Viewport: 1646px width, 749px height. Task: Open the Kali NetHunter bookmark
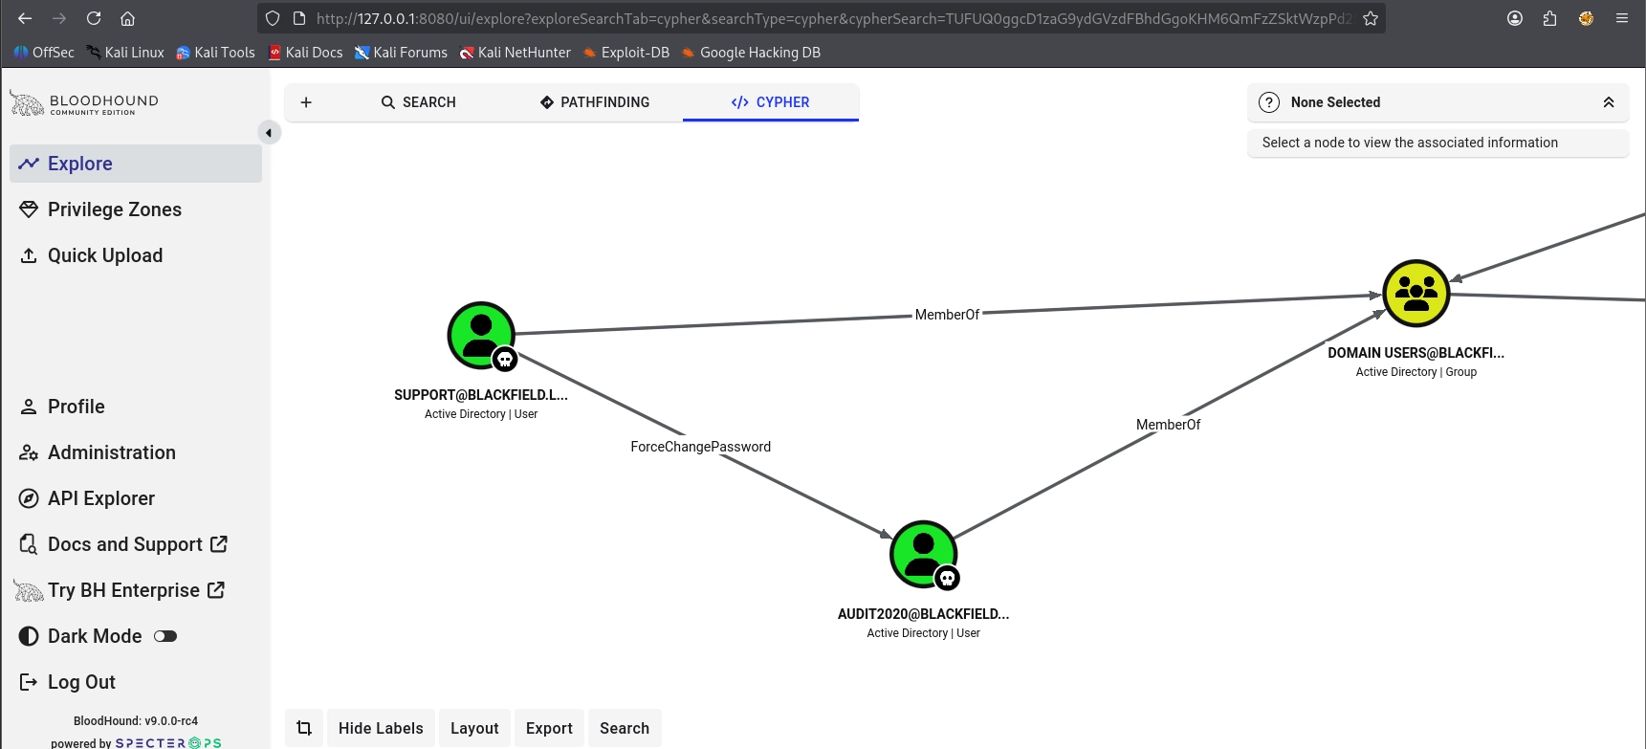pos(515,53)
